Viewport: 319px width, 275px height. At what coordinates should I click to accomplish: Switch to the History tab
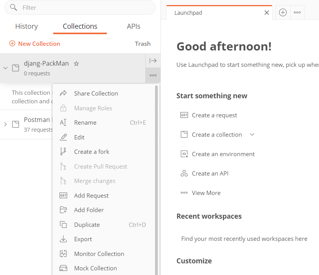(x=26, y=26)
